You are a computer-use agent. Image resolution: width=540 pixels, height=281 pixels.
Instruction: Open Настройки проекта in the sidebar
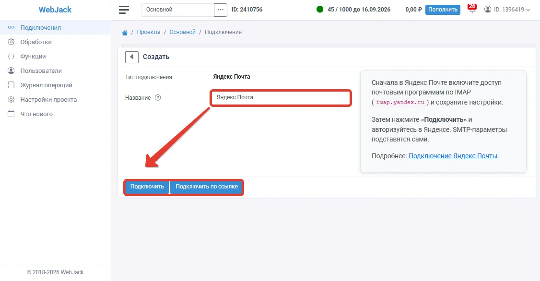[x=56, y=100]
